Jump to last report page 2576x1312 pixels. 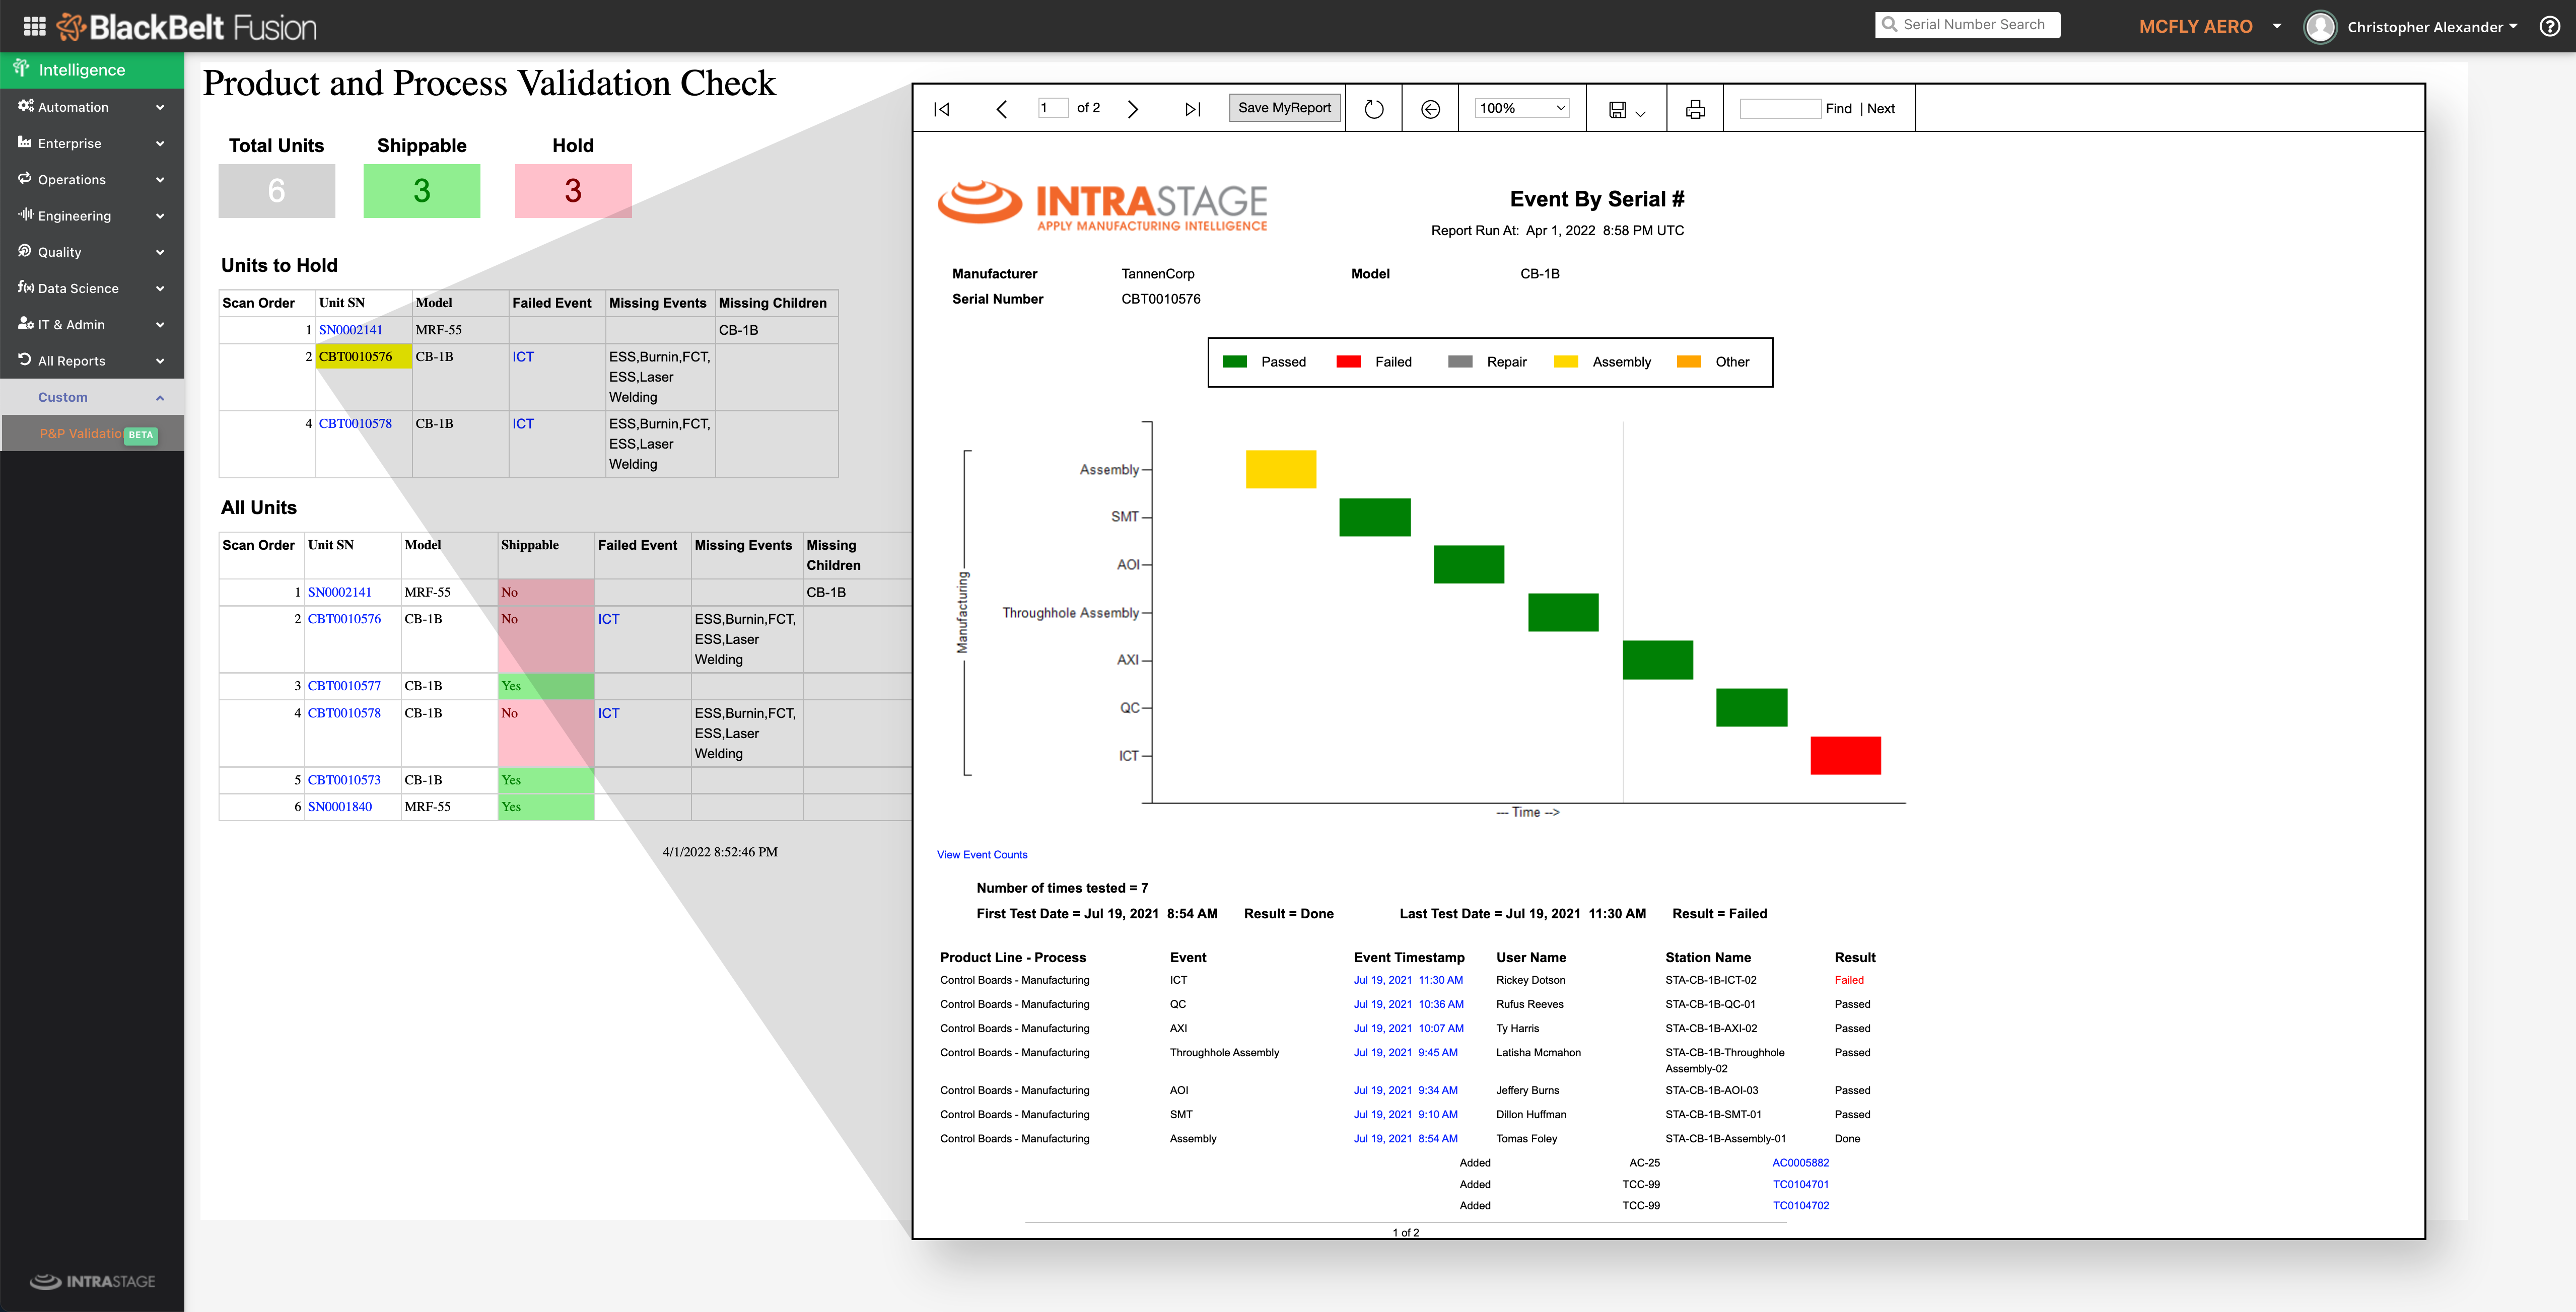[1192, 109]
